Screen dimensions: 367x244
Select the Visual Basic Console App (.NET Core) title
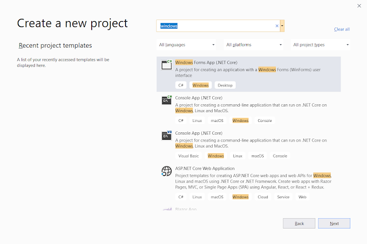pyautogui.click(x=199, y=133)
